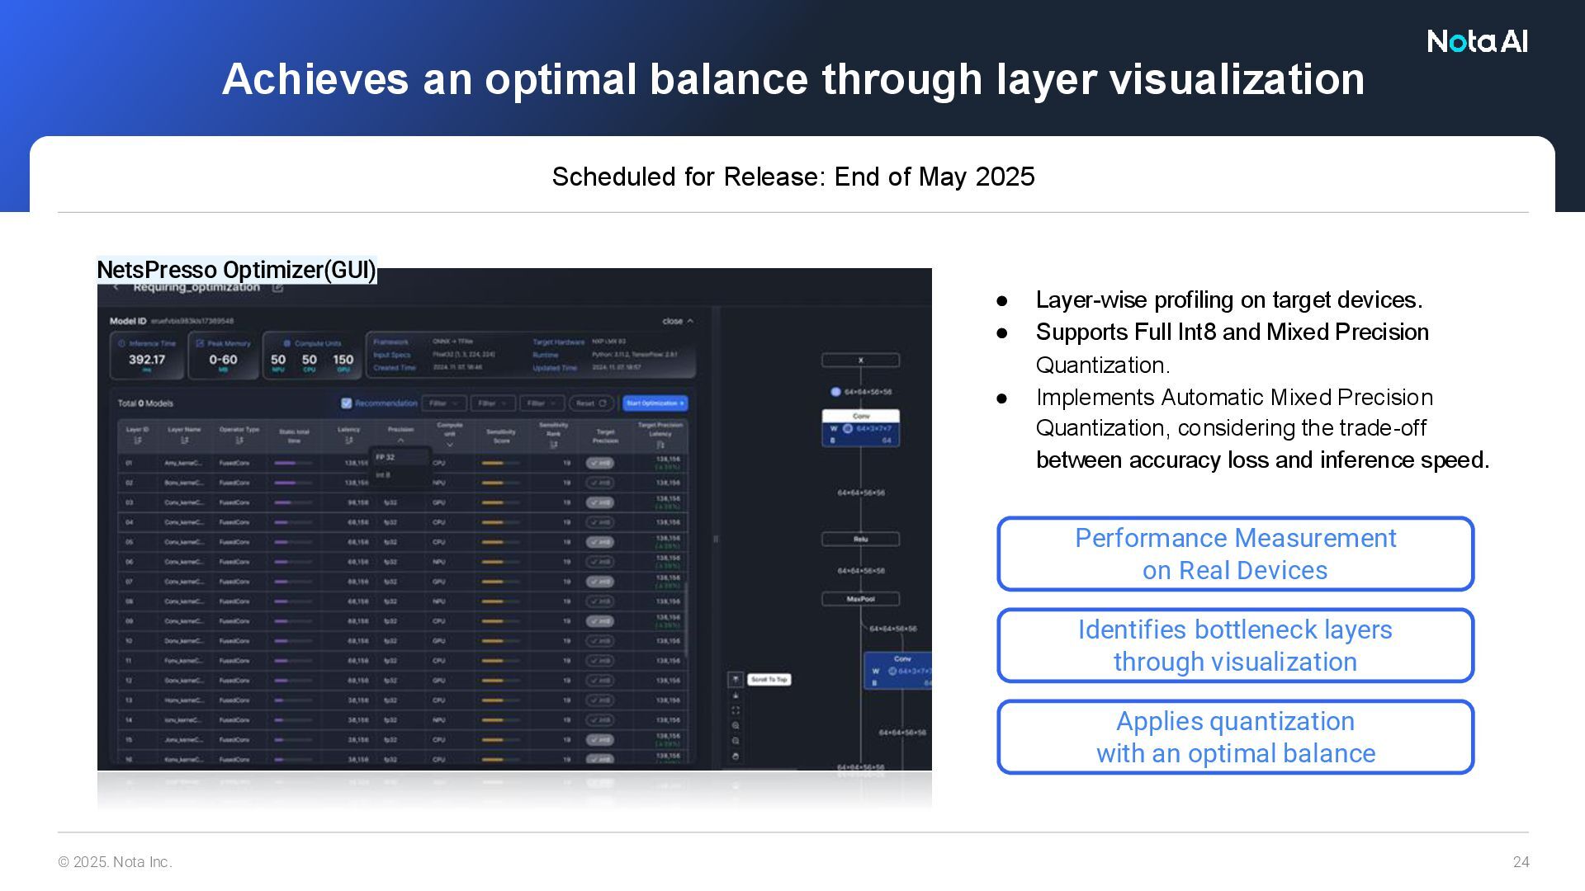
Task: Toggle int8 target precision for layer 01
Action: tap(600, 463)
